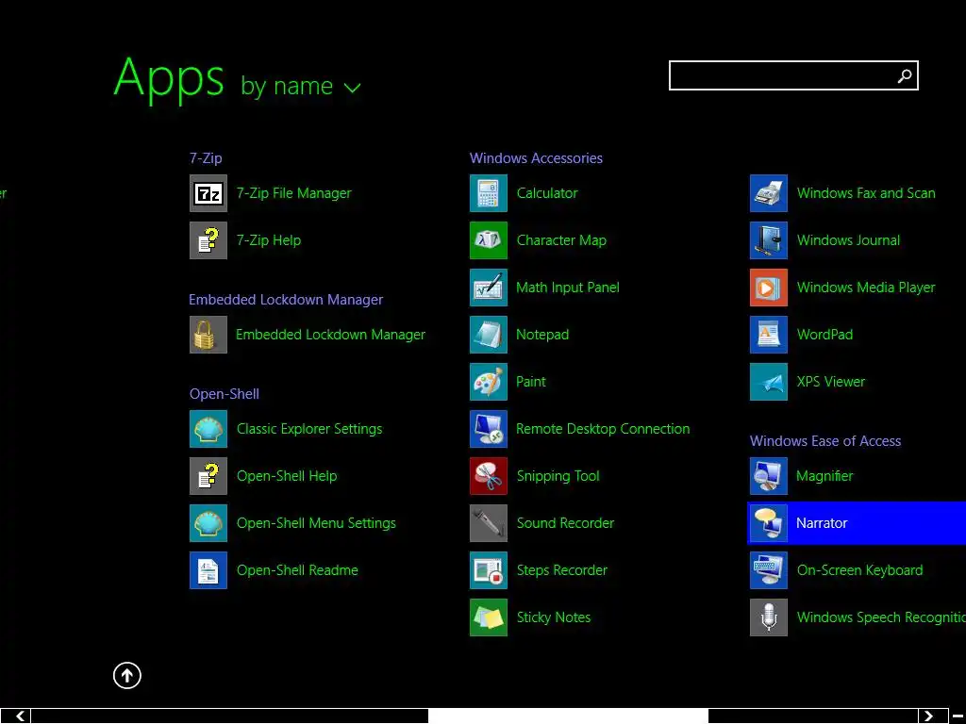Click the horizontal scrollbar left arrow
This screenshot has width=966, height=724.
(19, 716)
